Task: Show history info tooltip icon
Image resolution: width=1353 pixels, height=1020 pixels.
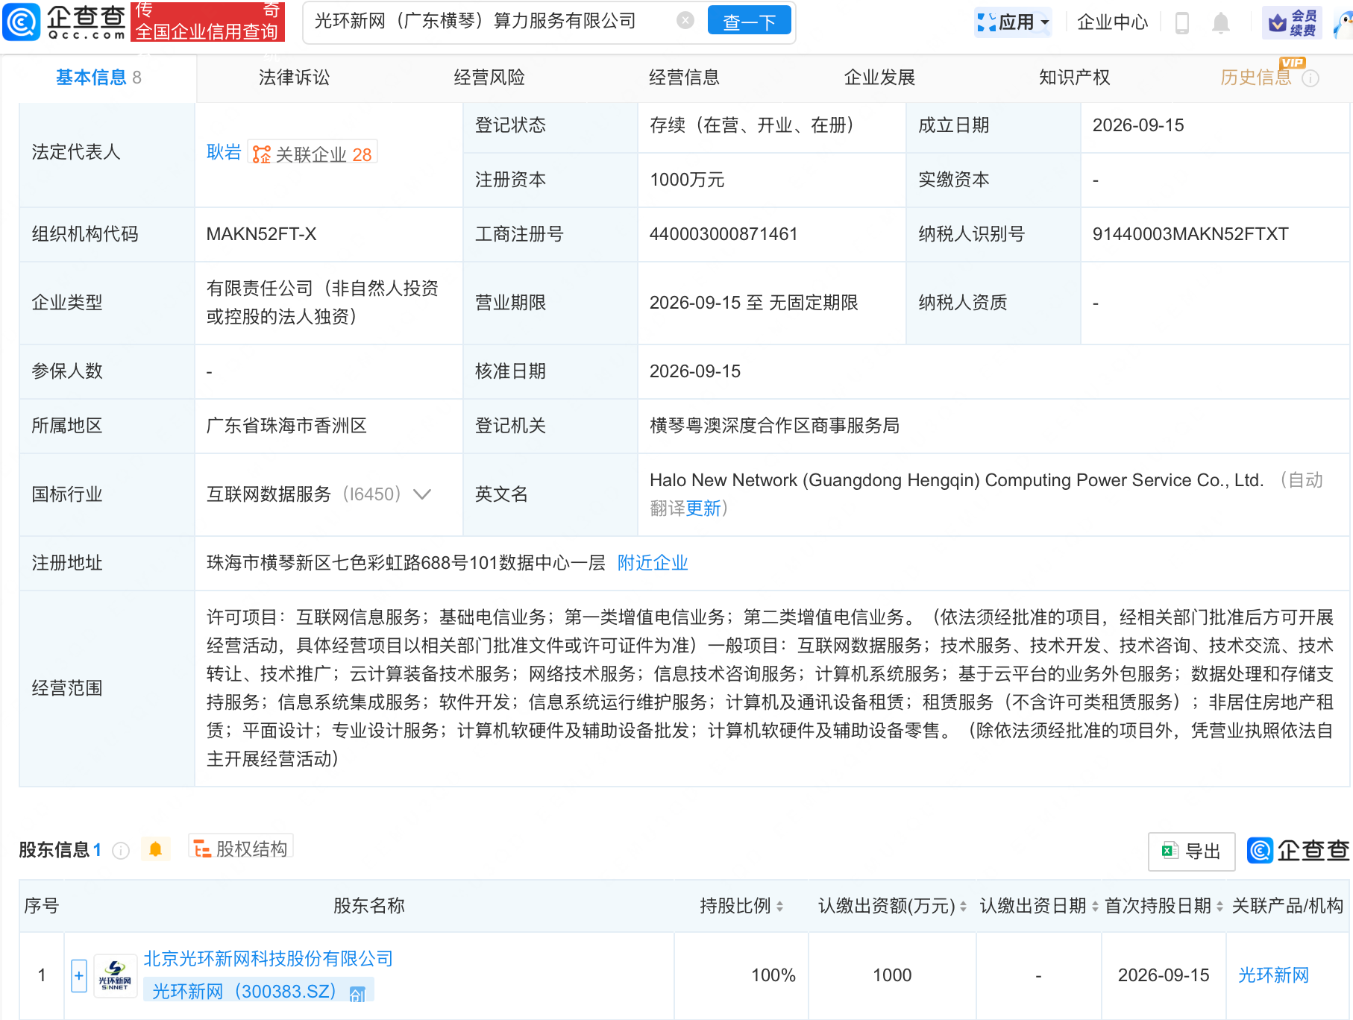Action: click(1310, 78)
